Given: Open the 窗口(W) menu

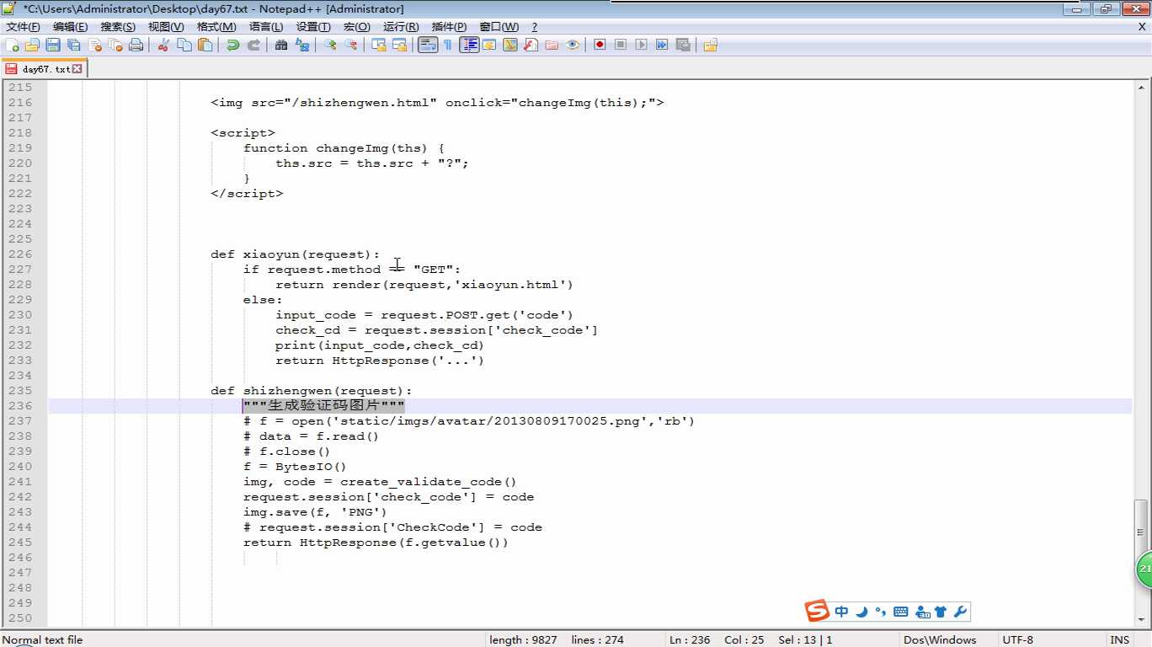Looking at the screenshot, I should pos(499,27).
